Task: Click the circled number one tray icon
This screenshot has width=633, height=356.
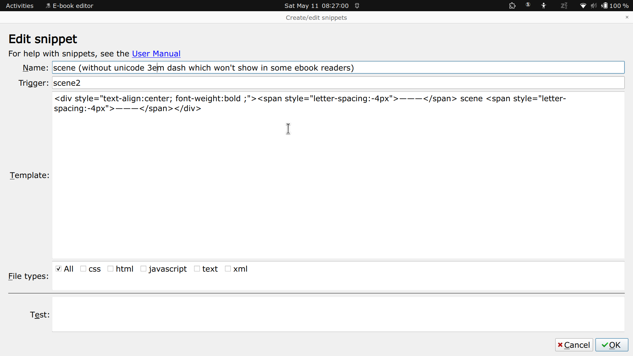Action: [528, 5]
